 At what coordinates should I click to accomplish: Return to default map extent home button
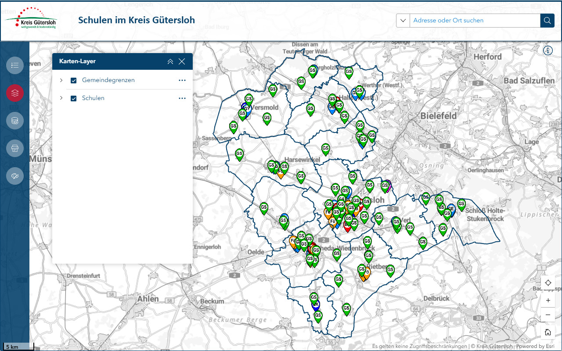548,332
